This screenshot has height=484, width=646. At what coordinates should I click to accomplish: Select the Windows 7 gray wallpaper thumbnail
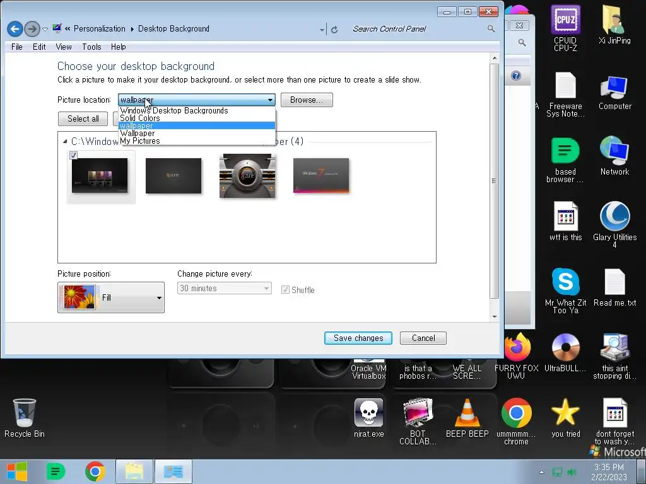tap(321, 176)
